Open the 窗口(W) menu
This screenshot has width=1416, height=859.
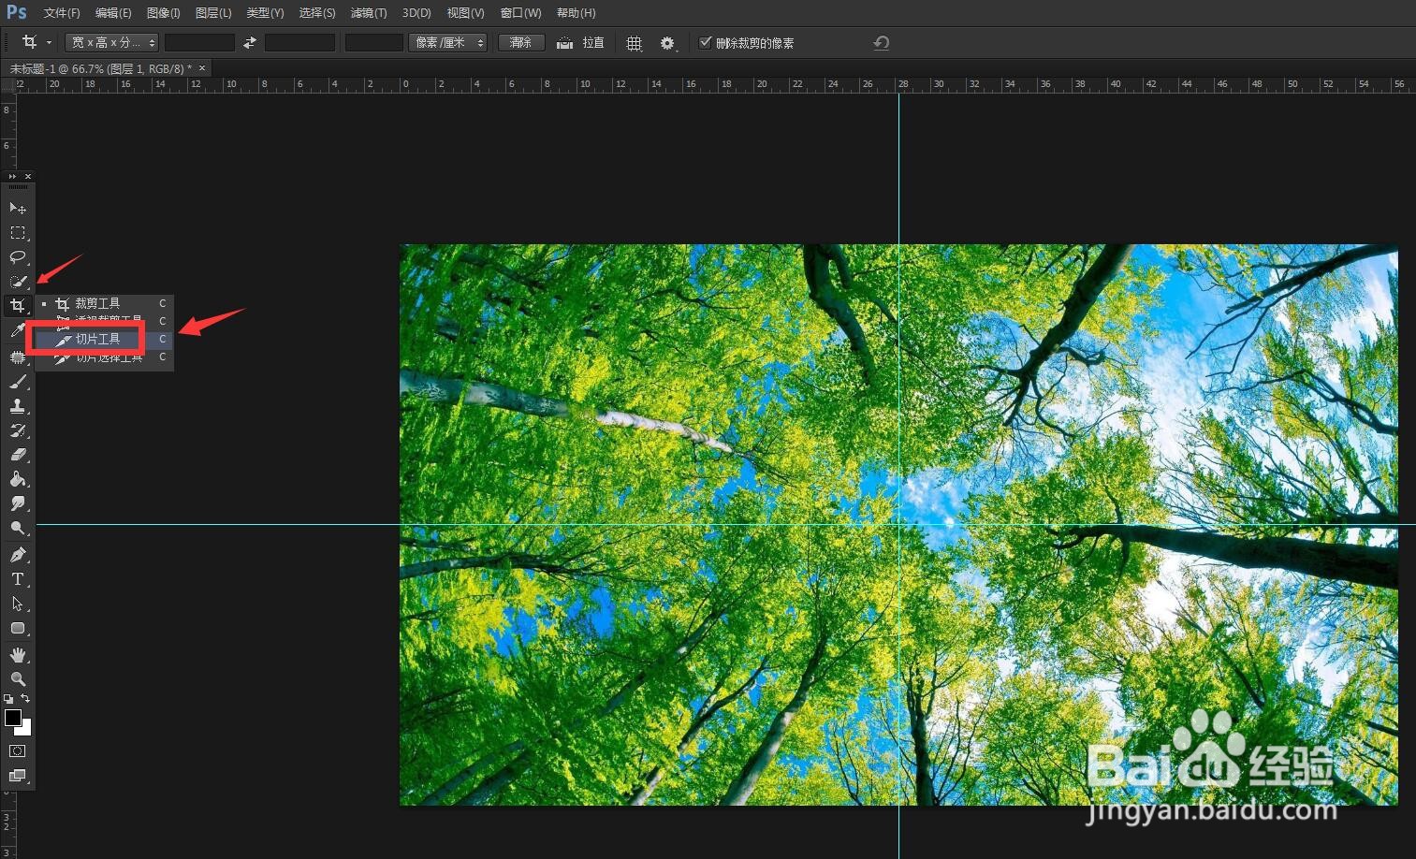(520, 13)
